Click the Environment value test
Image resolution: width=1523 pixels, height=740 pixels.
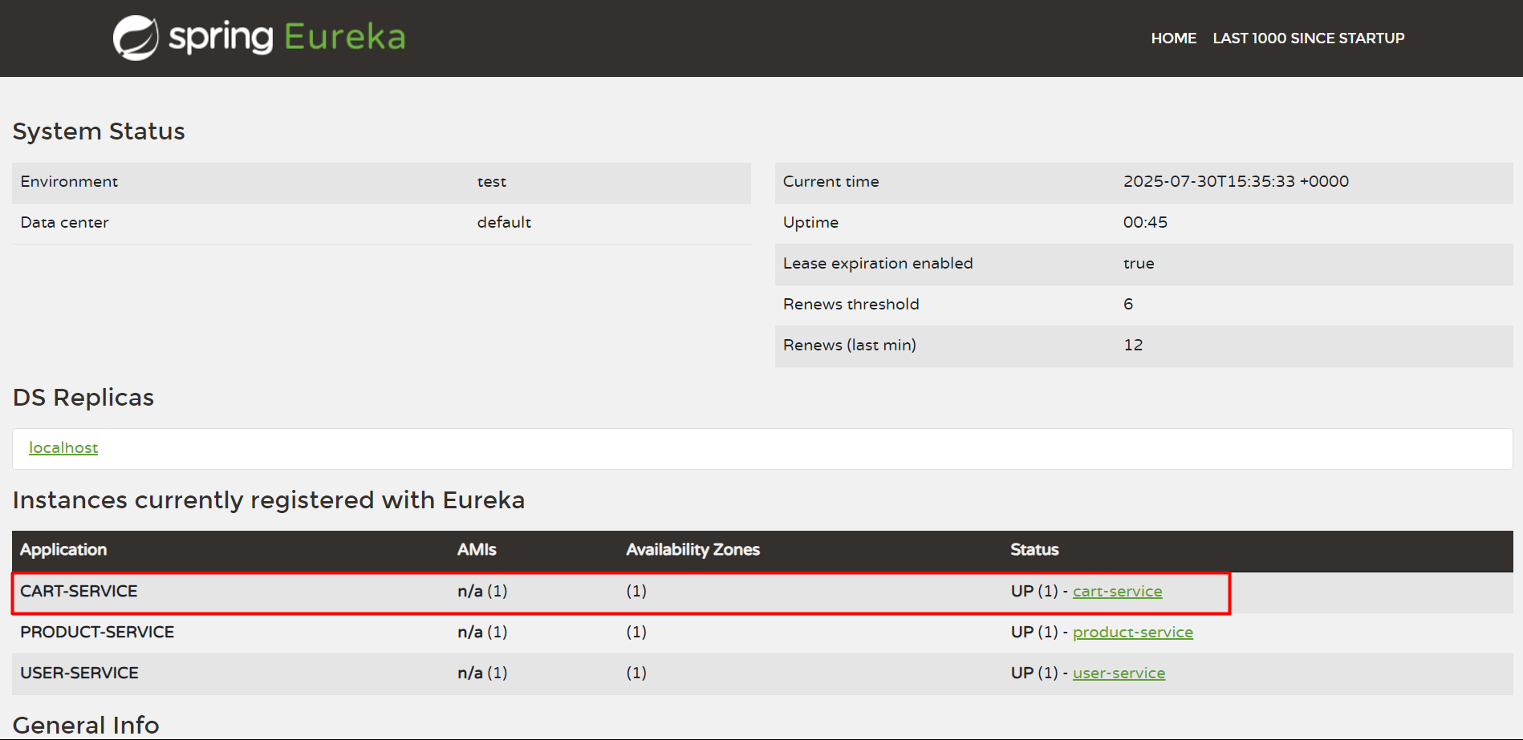coord(491,182)
